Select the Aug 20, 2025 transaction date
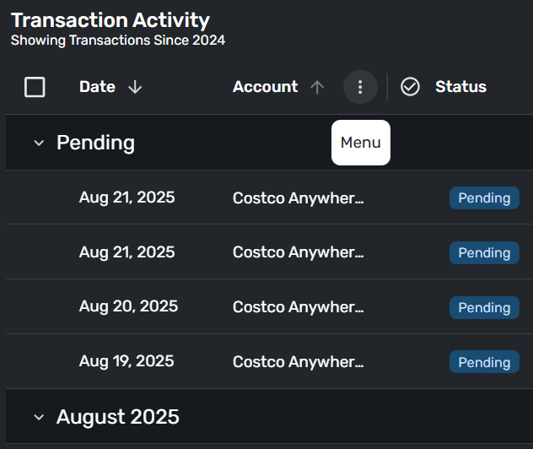This screenshot has width=533, height=449. point(128,306)
